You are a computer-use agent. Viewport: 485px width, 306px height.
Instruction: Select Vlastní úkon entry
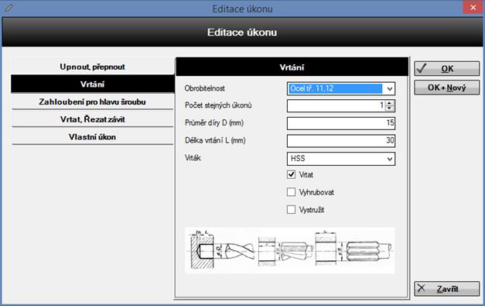point(92,137)
